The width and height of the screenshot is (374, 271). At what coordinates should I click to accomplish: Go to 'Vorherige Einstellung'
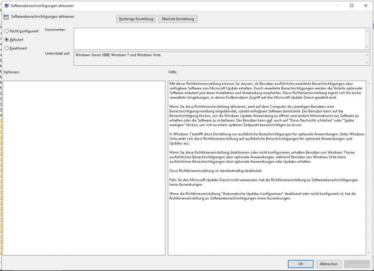136,19
